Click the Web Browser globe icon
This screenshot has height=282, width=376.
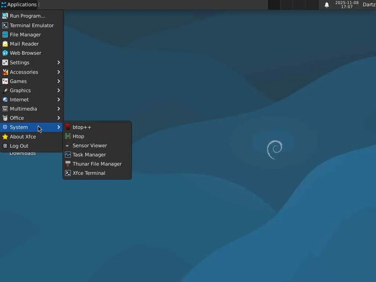[x=5, y=53]
